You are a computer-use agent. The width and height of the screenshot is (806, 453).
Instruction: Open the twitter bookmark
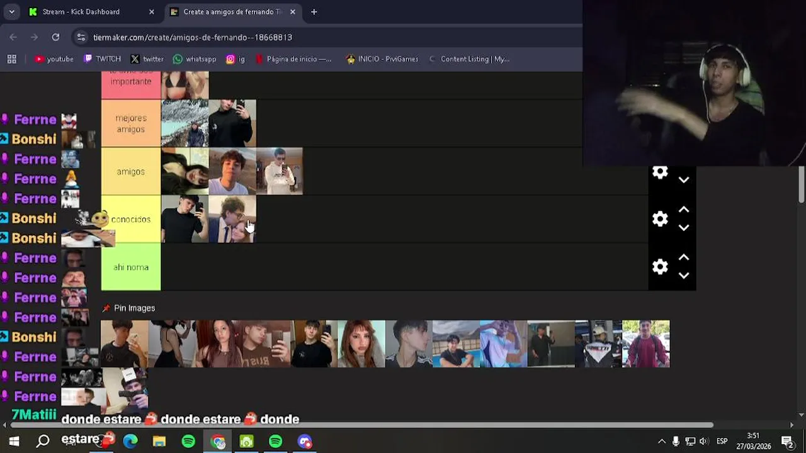(147, 59)
